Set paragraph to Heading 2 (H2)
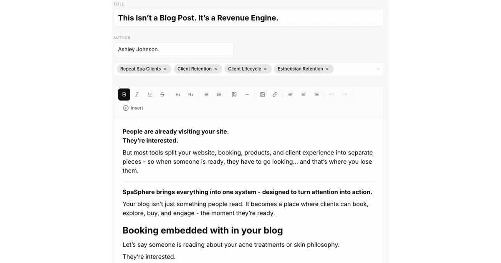The image size is (501, 263). tap(178, 95)
